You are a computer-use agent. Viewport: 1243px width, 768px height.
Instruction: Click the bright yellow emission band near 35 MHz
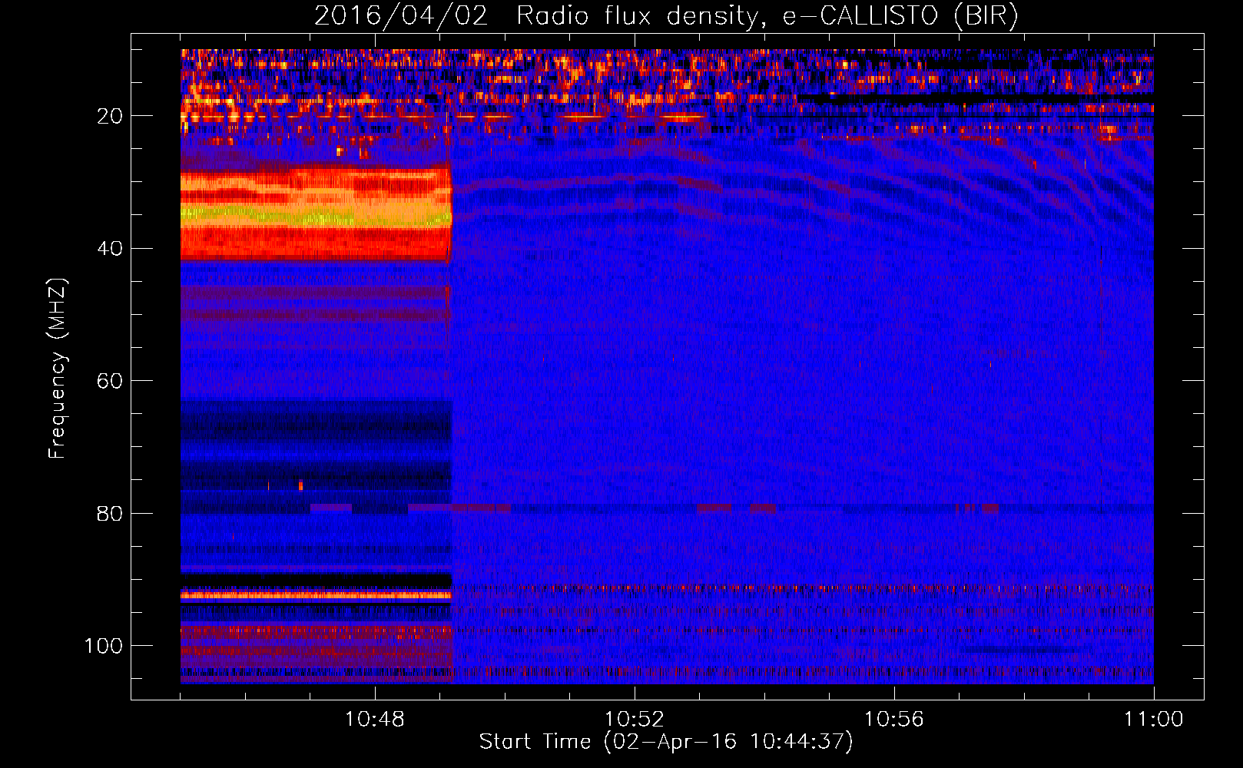click(316, 215)
